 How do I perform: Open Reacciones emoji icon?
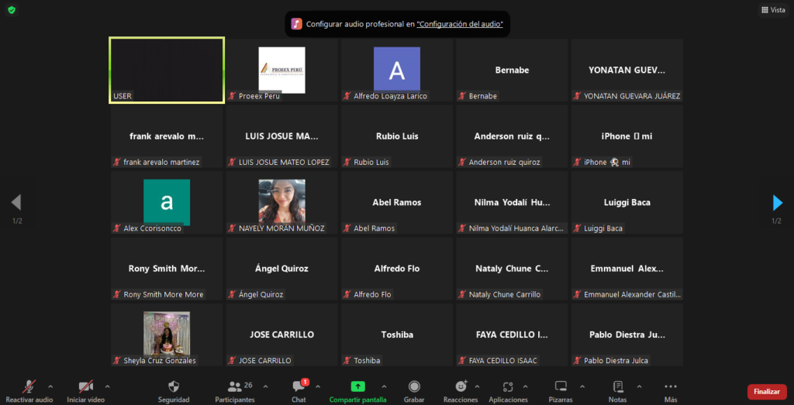pos(461,386)
